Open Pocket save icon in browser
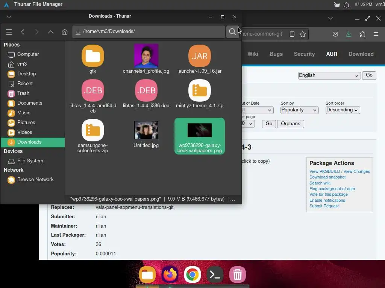Viewport: 385px width, 288px height. click(x=335, y=34)
